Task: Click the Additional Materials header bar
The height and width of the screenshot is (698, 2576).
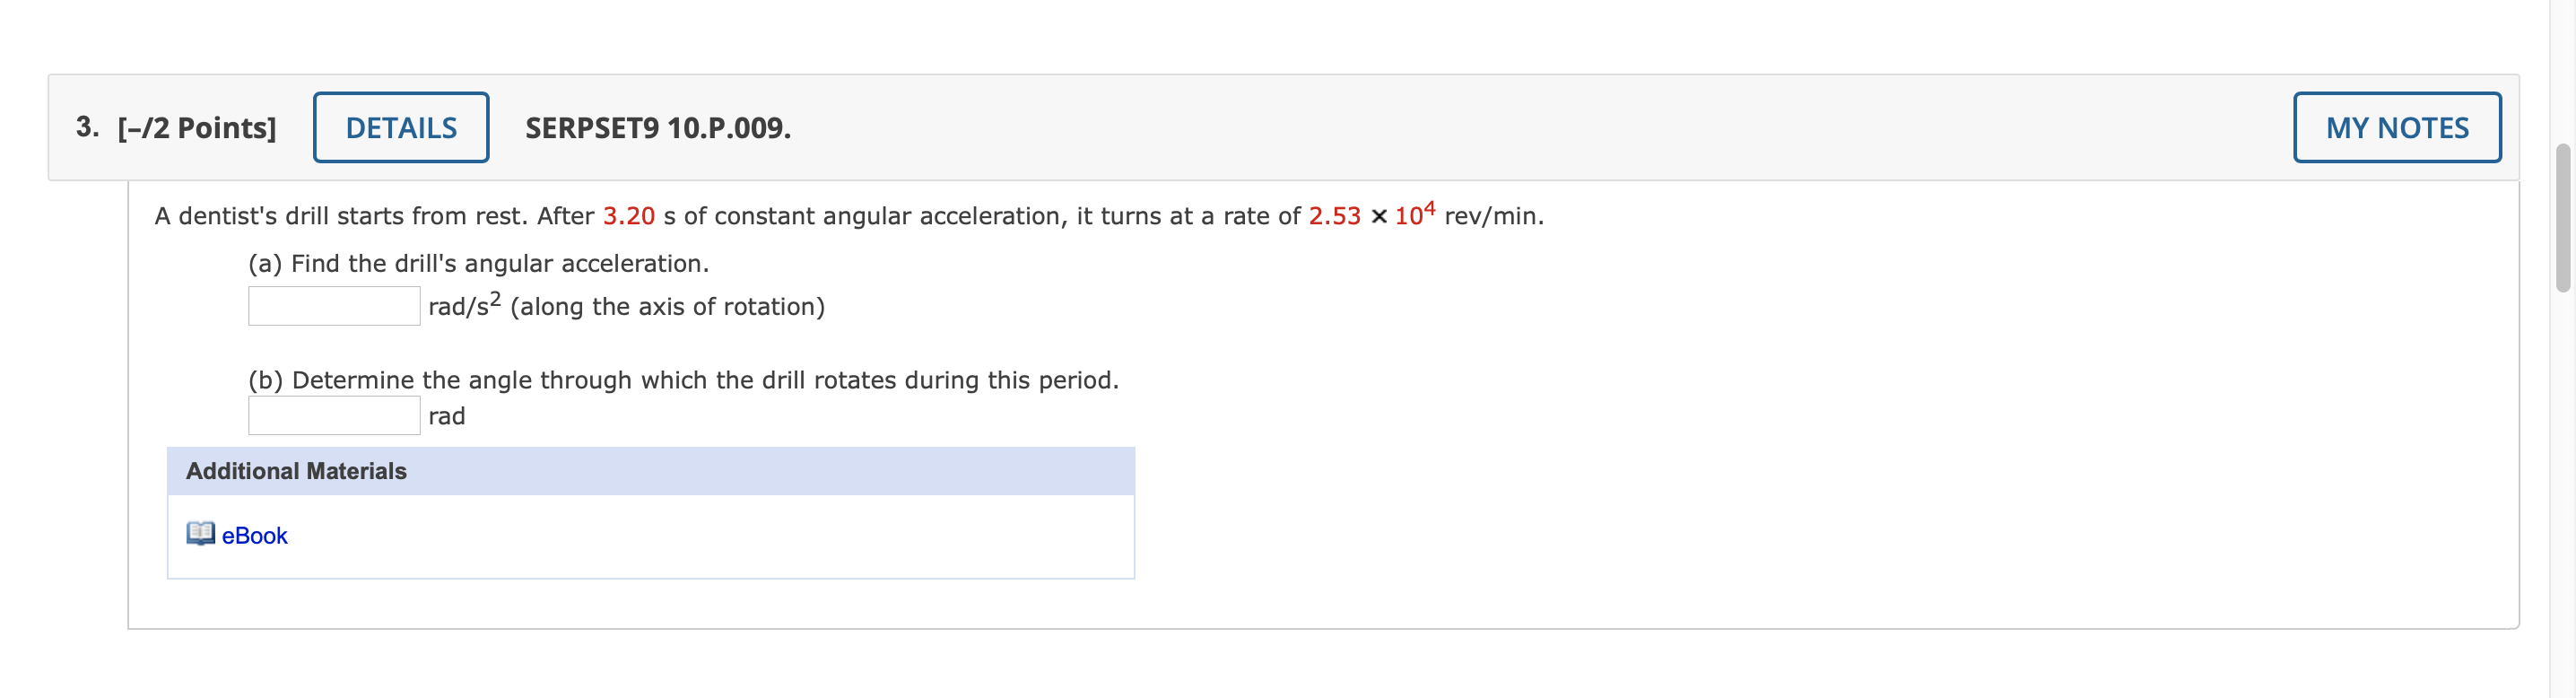Action: (650, 471)
